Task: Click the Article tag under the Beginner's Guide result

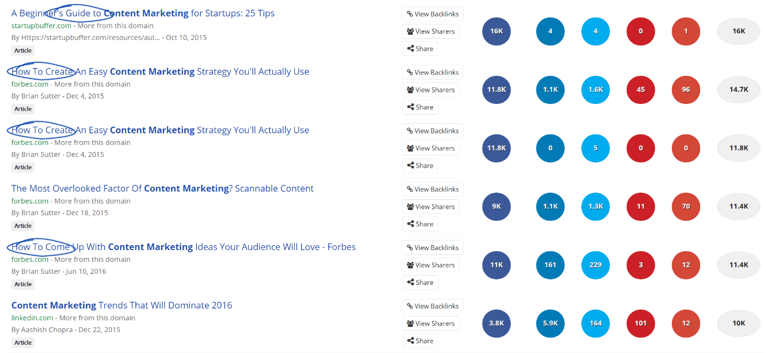Action: (23, 50)
